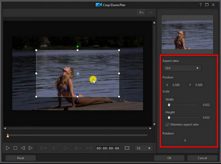The image size is (221, 164).
Task: Click the top middle crop edge handle
Action: 77,50
